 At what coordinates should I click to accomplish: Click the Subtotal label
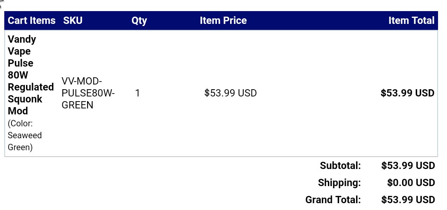click(340, 166)
